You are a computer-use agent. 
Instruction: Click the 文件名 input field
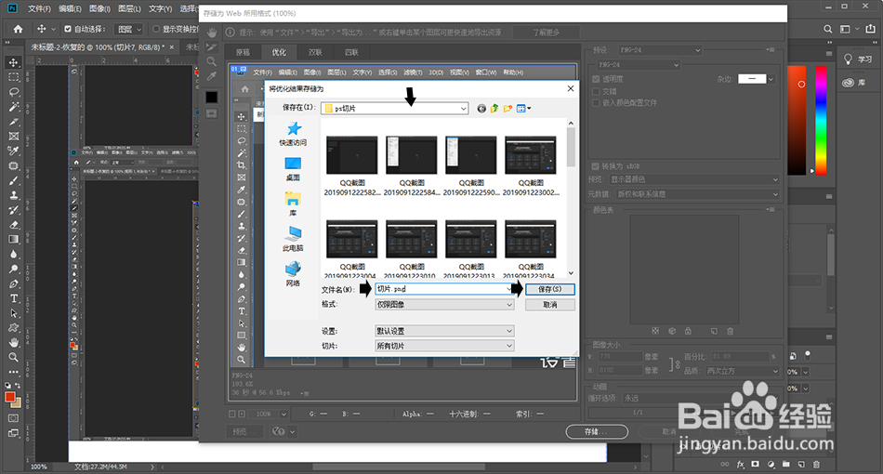pos(444,289)
